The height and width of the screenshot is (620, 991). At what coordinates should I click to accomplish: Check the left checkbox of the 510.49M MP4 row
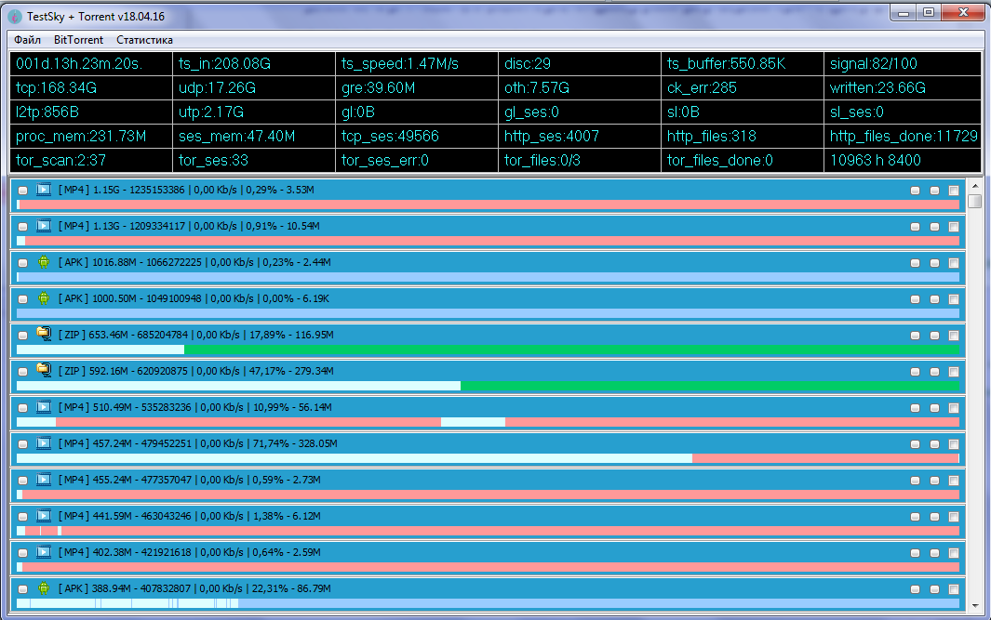pyautogui.click(x=22, y=408)
